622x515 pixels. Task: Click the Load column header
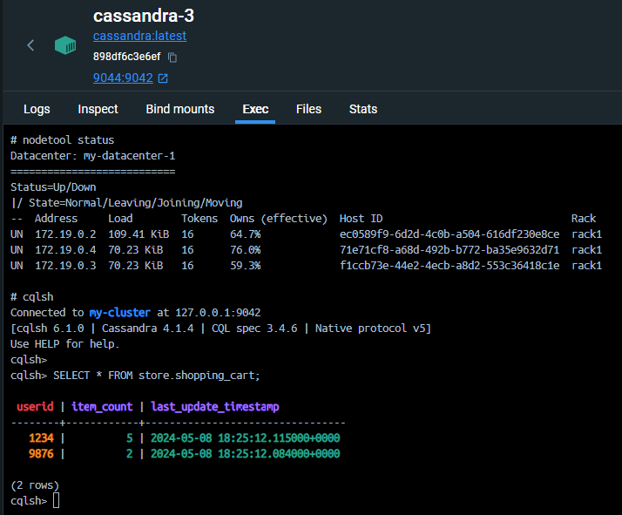click(120, 219)
